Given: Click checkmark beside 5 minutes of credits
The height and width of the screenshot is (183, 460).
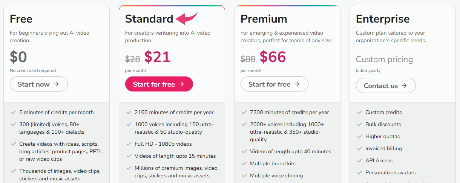Looking at the screenshot, I should (13, 112).
